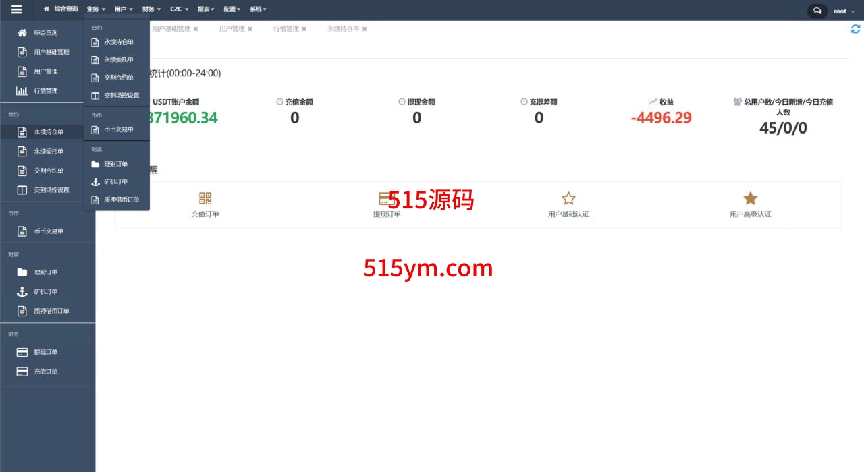Click the QR code icon for 充值订单
The image size is (864, 472).
(x=205, y=198)
